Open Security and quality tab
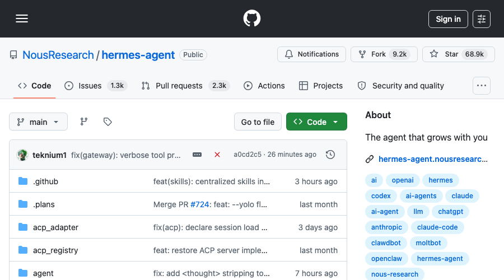The height and width of the screenshot is (280, 504). tap(401, 86)
